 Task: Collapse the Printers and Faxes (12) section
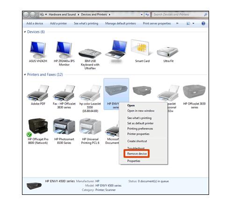tap(25, 74)
